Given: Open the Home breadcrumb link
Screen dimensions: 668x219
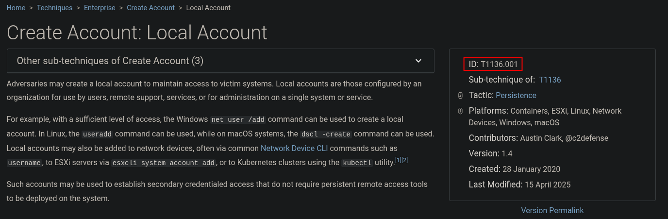Looking at the screenshot, I should tap(16, 8).
